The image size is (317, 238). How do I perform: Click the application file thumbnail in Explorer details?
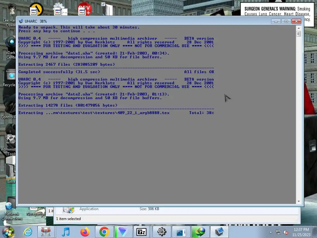(x=68, y=210)
